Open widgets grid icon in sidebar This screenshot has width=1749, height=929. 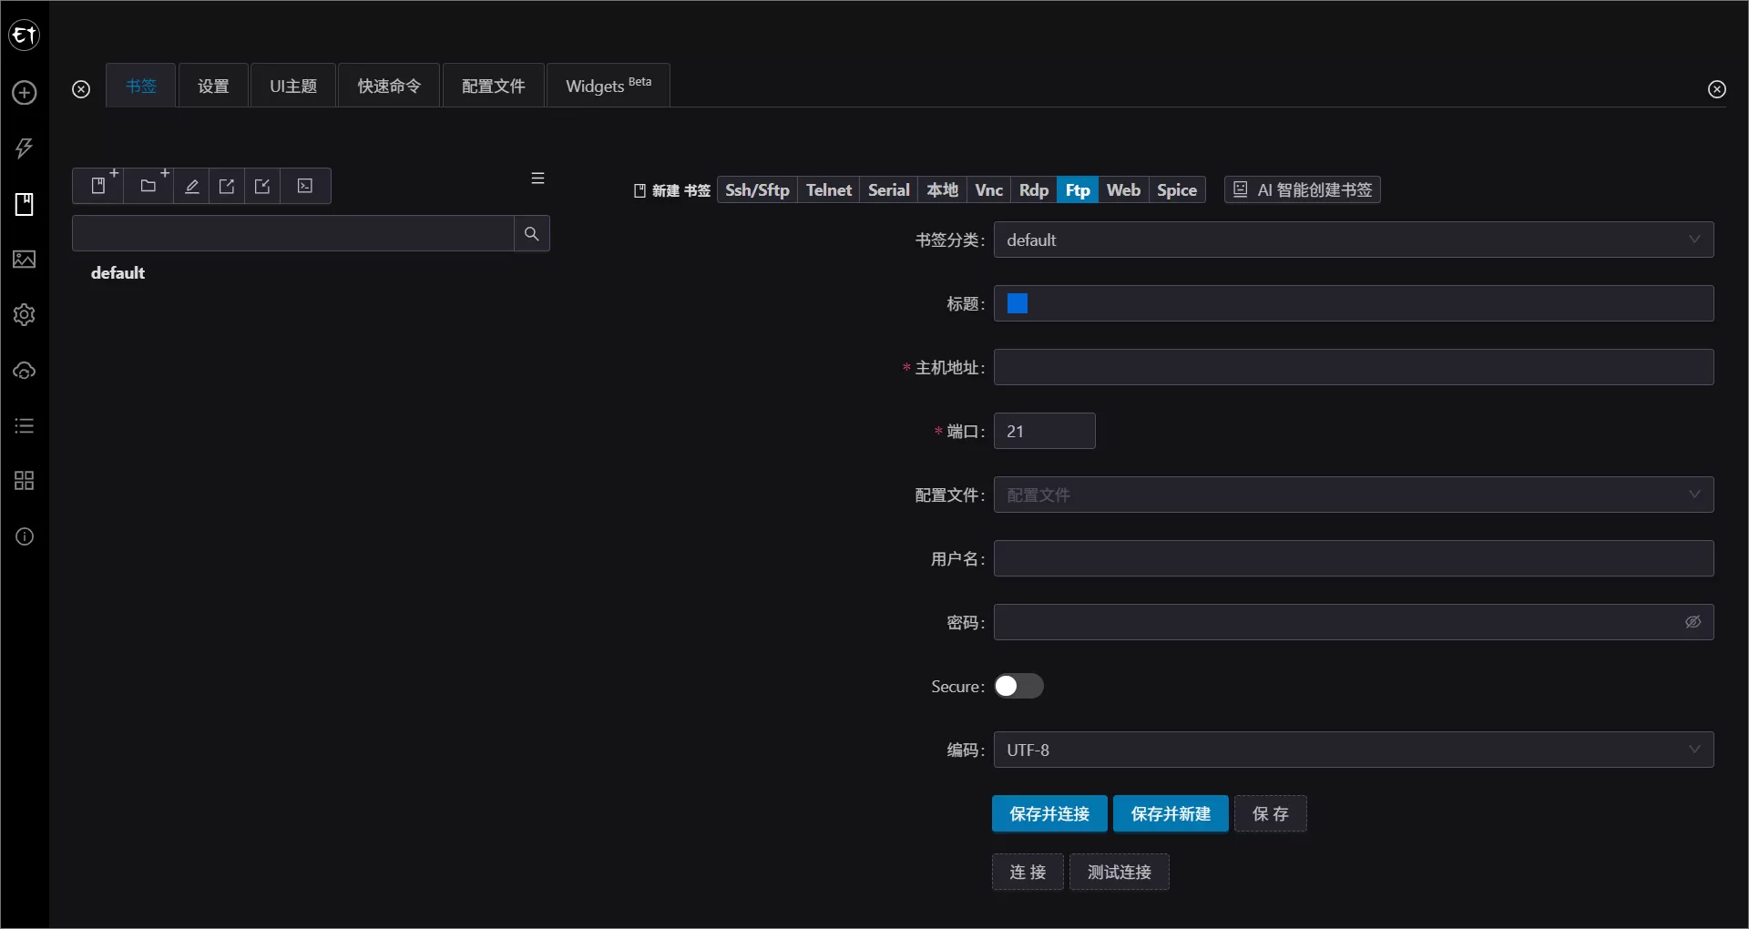pos(25,481)
